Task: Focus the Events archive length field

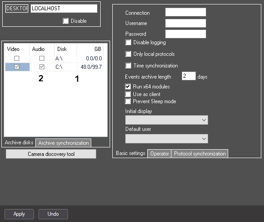Action: coord(188,76)
